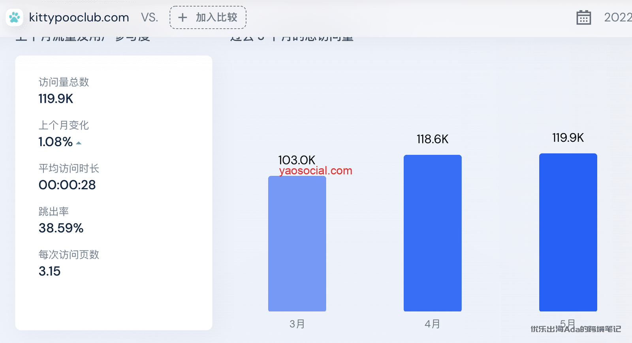Click the calendar date picker icon
This screenshot has height=343, width=632.
click(583, 18)
